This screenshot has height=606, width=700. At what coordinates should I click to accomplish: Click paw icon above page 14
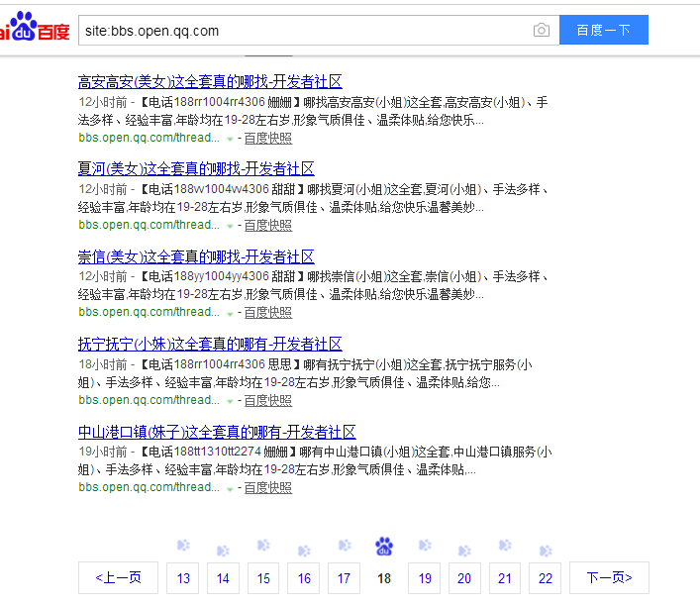pos(223,551)
